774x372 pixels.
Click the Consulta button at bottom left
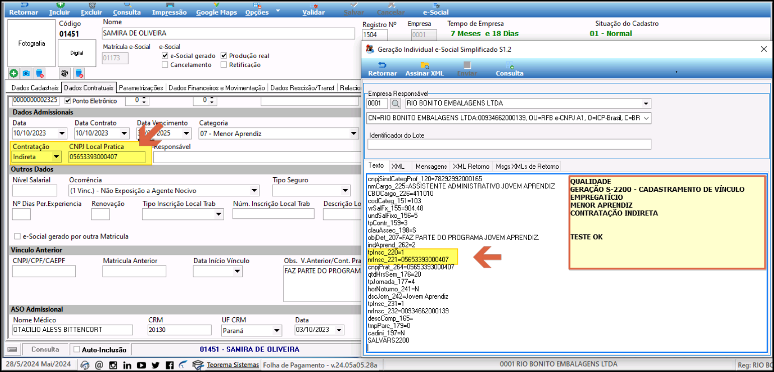45,349
